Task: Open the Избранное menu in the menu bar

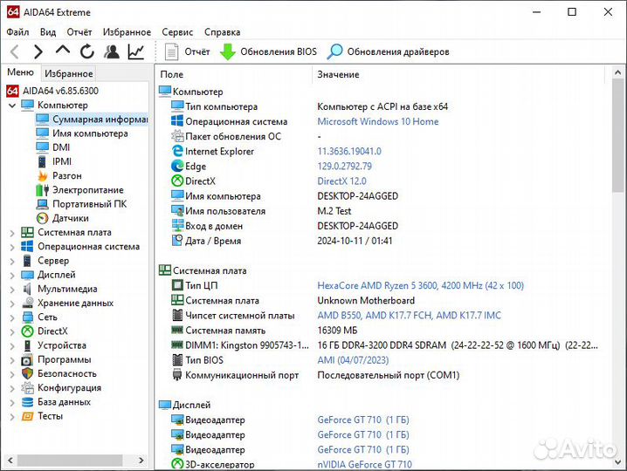Action: pos(127,32)
